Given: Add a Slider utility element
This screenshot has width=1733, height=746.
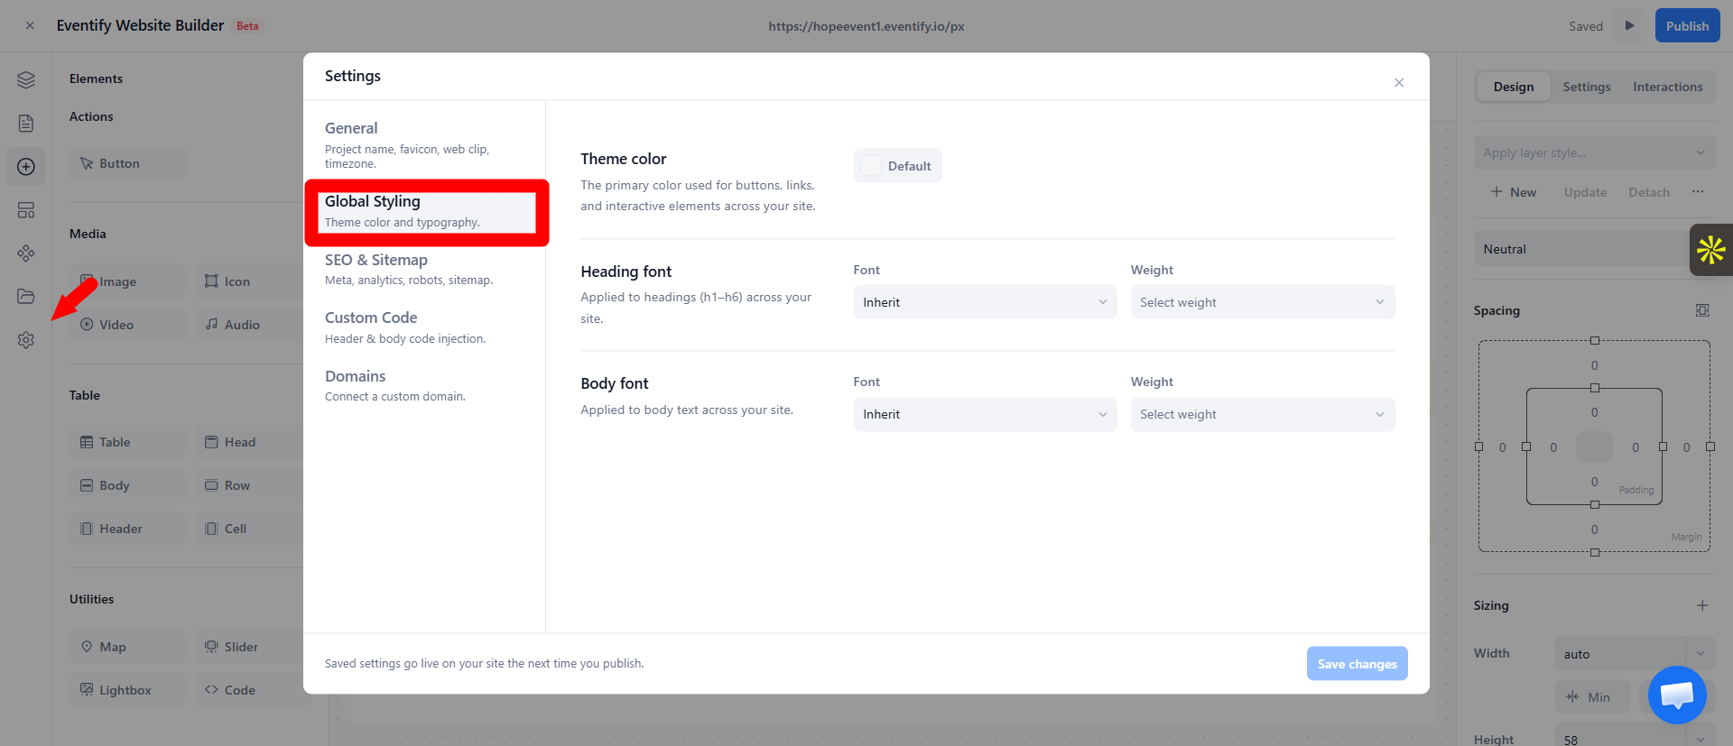Looking at the screenshot, I should pyautogui.click(x=248, y=647).
